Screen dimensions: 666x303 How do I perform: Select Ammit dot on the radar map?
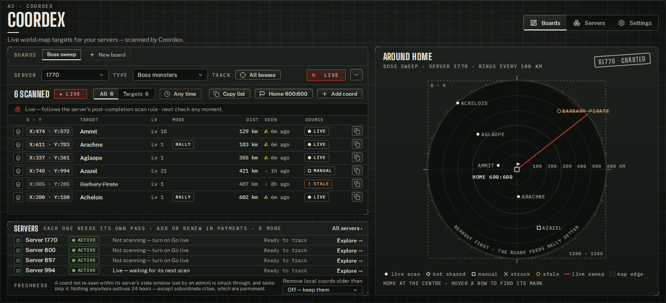(x=498, y=166)
